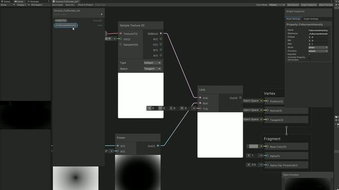Click the T(4) input port on the Lerp node
The width and height of the screenshot is (339, 190).
pyautogui.click(x=200, y=109)
